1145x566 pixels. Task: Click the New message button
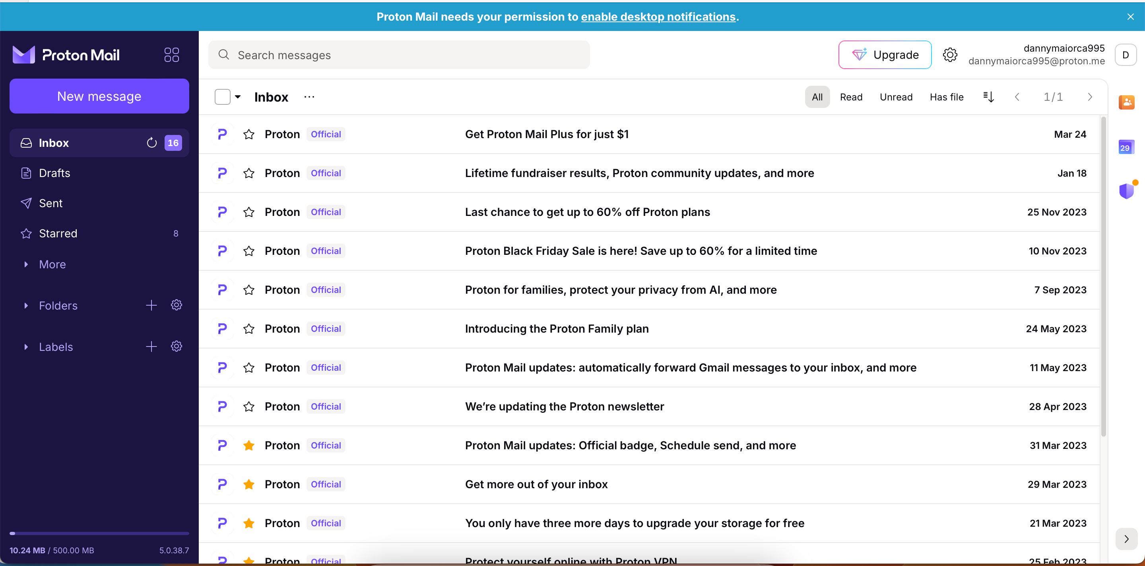point(99,96)
